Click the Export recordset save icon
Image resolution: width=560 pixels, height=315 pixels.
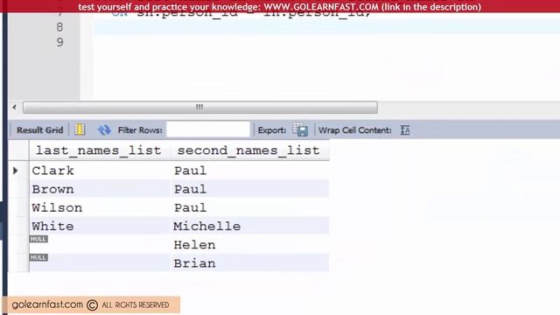pos(300,130)
